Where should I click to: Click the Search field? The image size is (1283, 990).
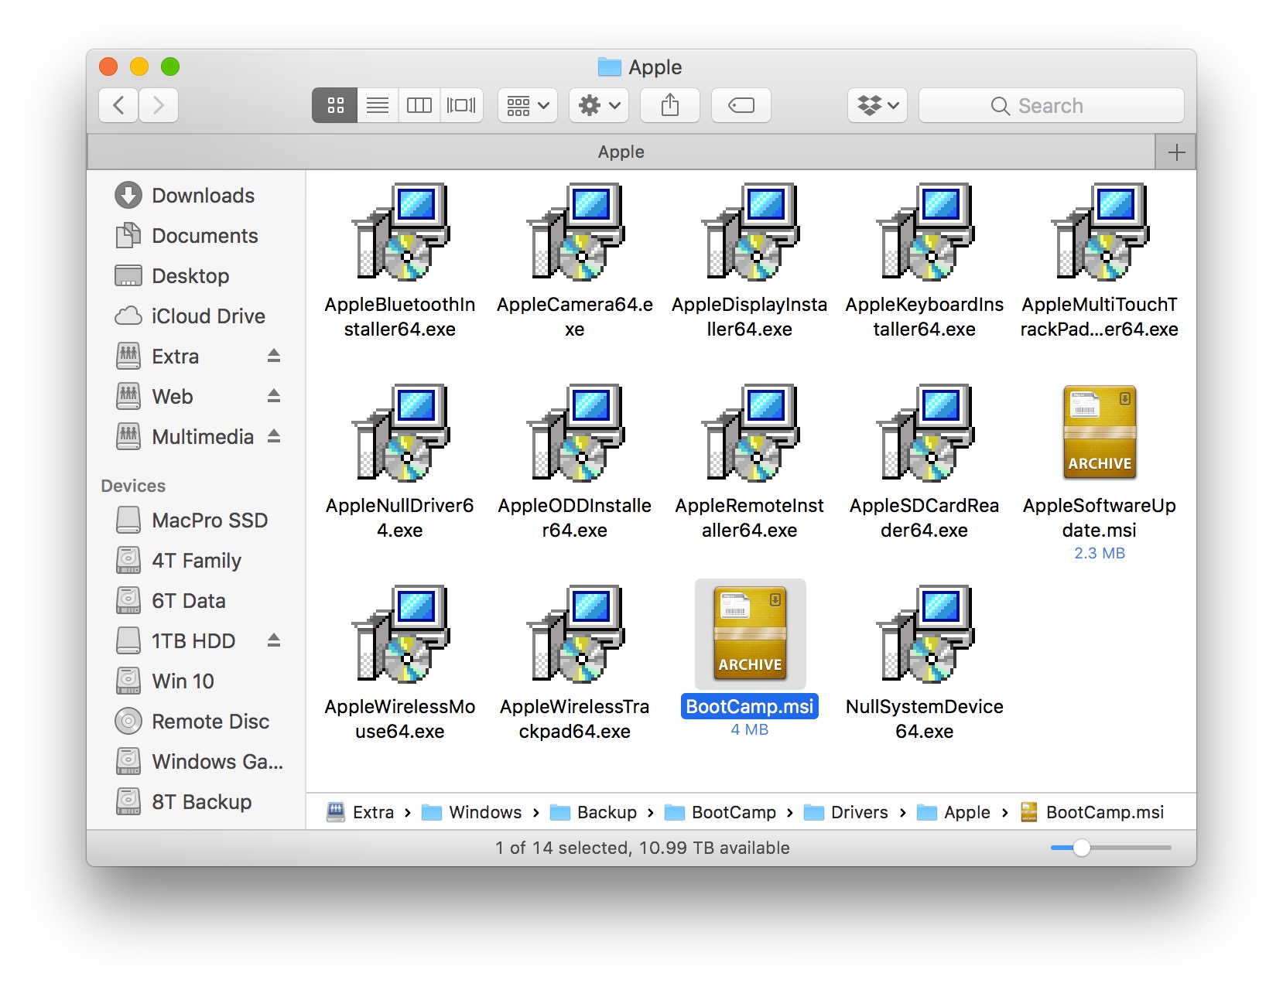tap(1052, 105)
